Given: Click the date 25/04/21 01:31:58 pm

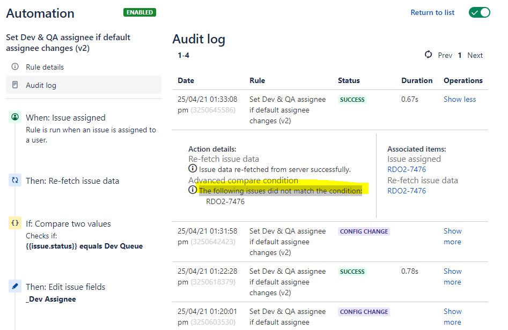Looking at the screenshot, I should click(x=208, y=236).
